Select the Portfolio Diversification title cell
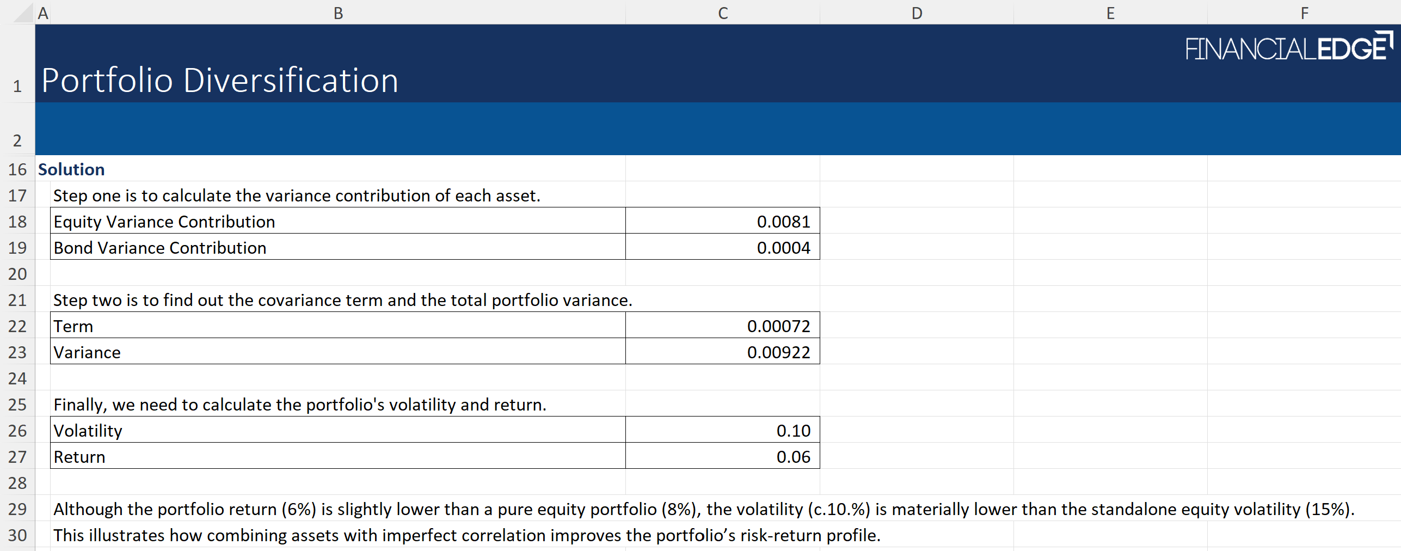The width and height of the screenshot is (1401, 551). 220,81
